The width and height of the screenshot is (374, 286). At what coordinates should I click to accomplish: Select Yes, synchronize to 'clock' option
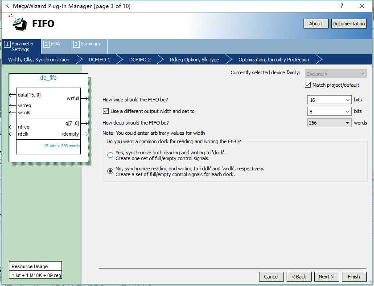coord(110,155)
